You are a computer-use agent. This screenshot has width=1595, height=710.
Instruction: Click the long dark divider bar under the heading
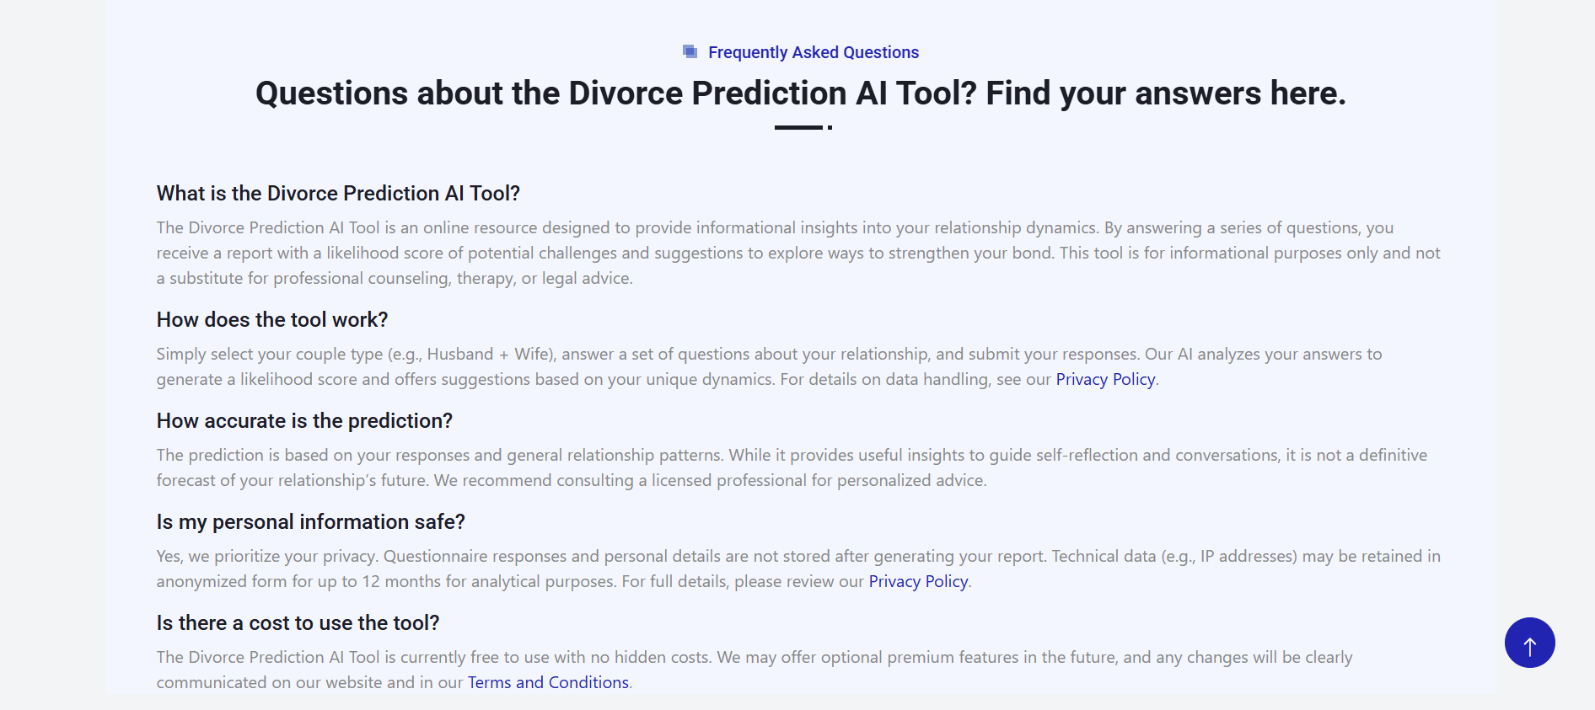[797, 127]
